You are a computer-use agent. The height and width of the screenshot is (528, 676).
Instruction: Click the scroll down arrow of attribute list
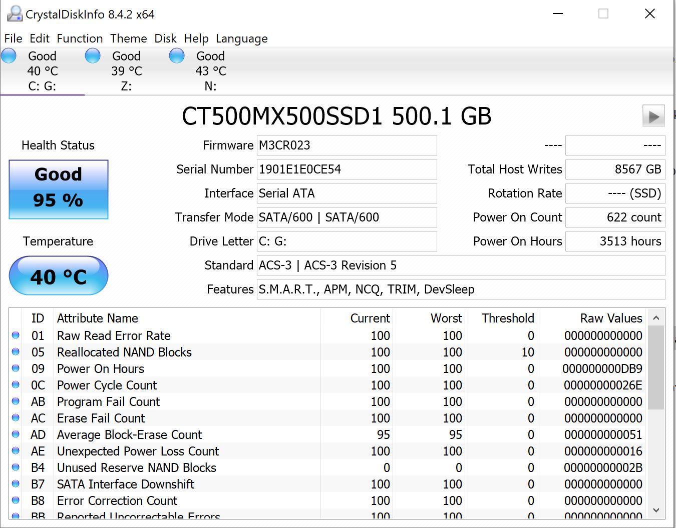point(656,510)
